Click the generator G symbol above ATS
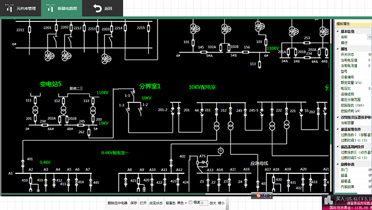The width and height of the screenshot is (372, 210). coord(220,150)
